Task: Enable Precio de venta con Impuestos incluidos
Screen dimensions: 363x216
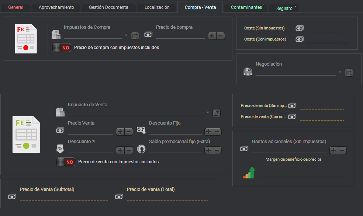Action: (x=66, y=161)
